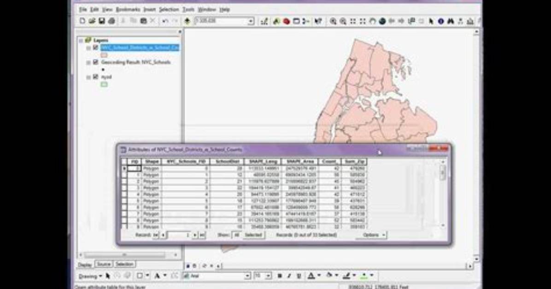
Task: Open the red ArcToolbox icon
Action: (287, 22)
